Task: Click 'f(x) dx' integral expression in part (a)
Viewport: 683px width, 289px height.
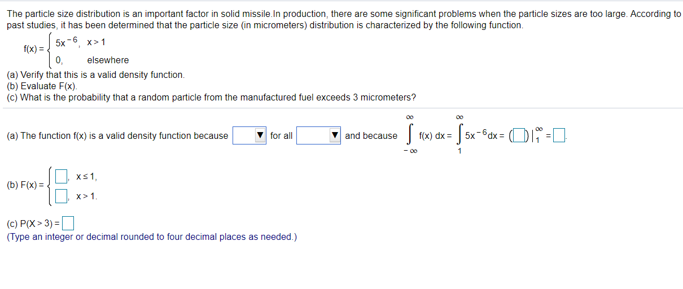Action: coord(432,136)
